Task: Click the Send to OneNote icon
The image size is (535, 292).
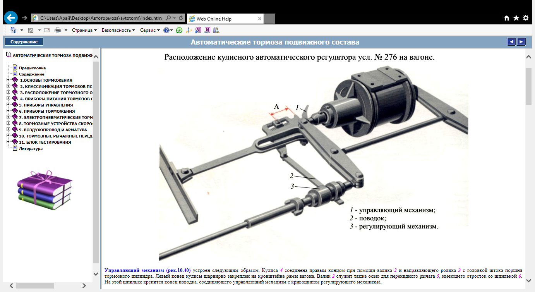Action: click(x=198, y=30)
